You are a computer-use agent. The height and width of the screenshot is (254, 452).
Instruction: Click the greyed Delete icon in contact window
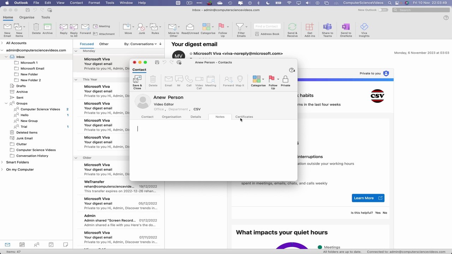(x=153, y=81)
